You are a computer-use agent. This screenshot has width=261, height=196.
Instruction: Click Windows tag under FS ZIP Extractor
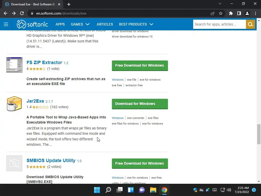pos(118,80)
